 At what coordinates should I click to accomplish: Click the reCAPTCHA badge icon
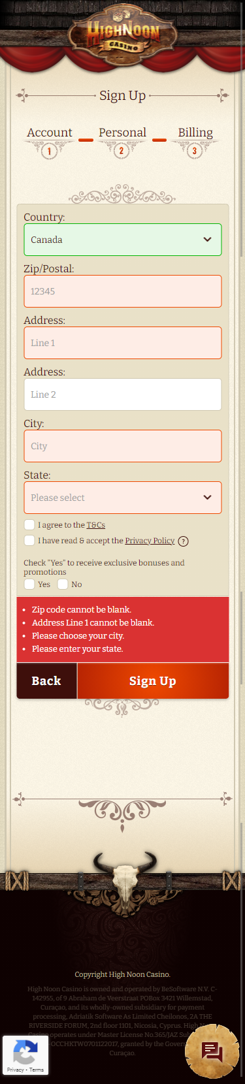click(x=25, y=1055)
